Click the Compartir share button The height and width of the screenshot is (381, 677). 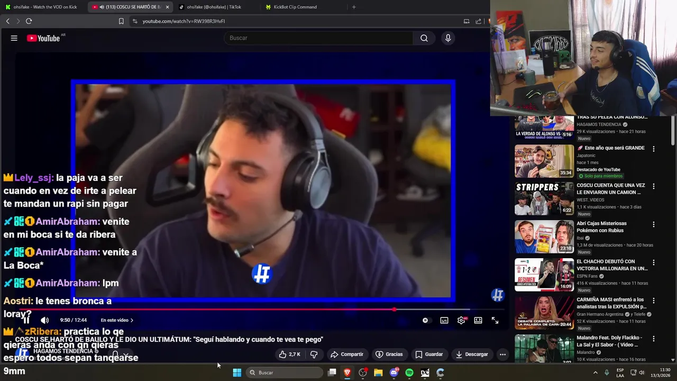coord(346,355)
